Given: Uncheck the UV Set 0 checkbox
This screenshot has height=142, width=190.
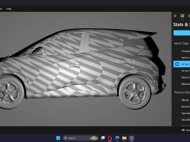Looking at the screenshot, I should pos(177,64).
